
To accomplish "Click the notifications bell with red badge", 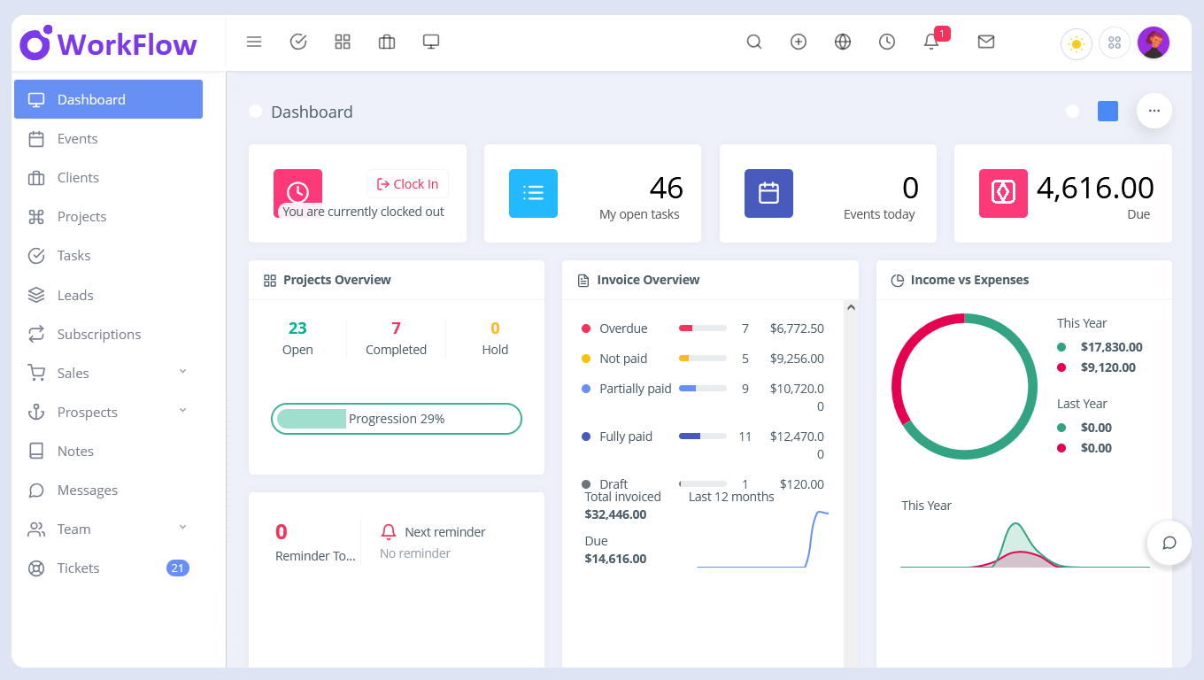I will pyautogui.click(x=931, y=42).
